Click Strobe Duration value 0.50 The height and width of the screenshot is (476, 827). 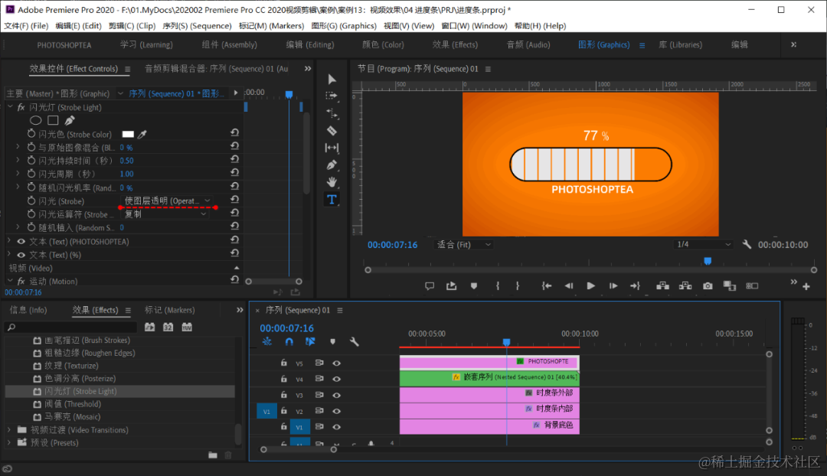click(126, 161)
